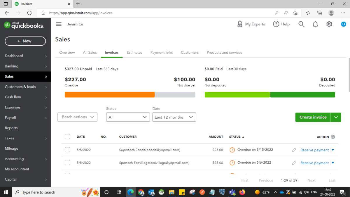
Task: Click the notifications bell icon
Action: click(x=315, y=24)
